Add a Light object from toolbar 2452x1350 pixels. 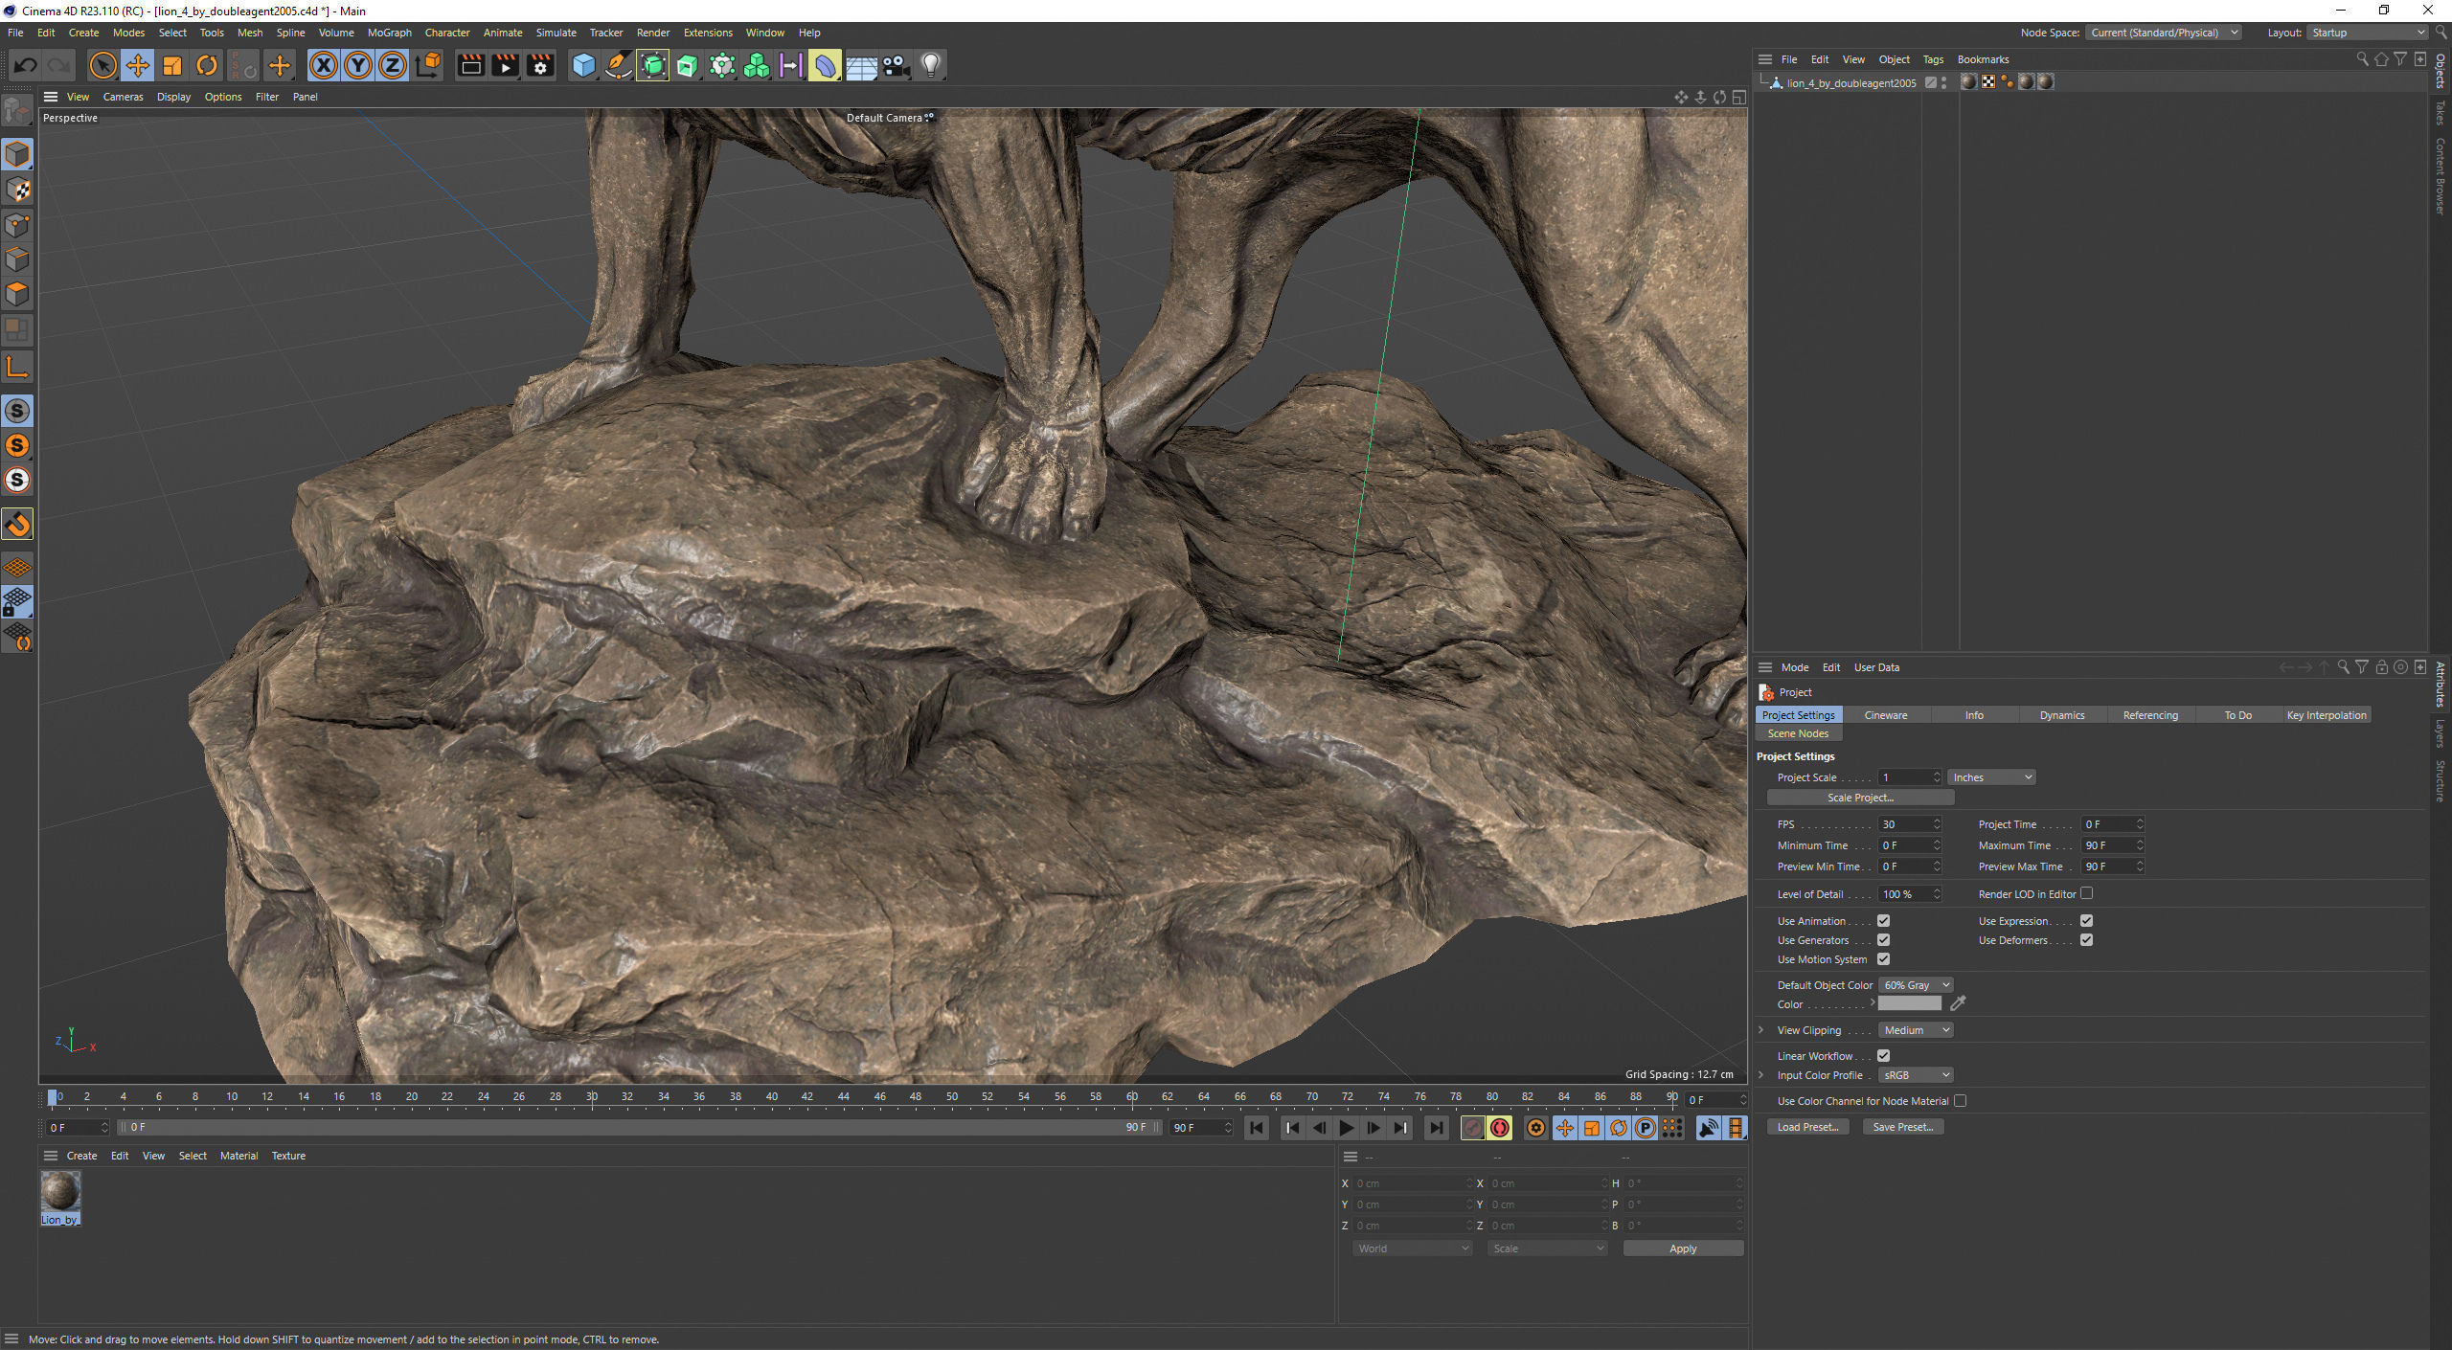(930, 66)
